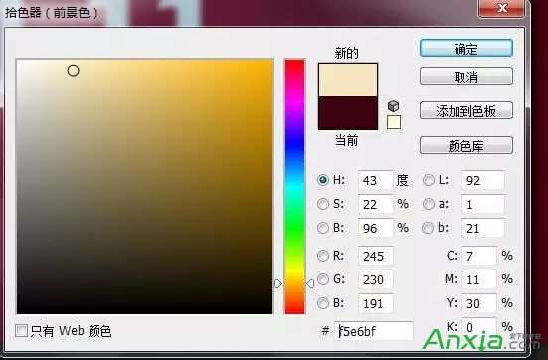Select the B blue radio button
Viewport: 548px width, 360px height.
(323, 303)
